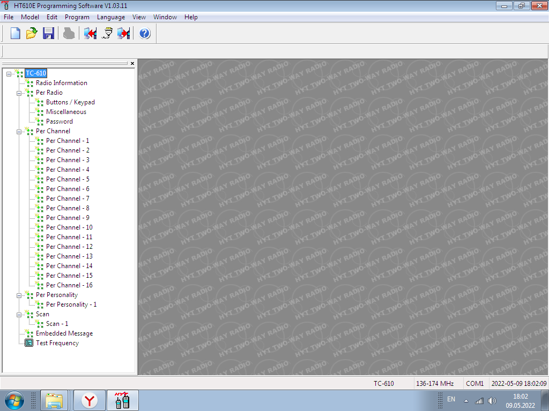The height and width of the screenshot is (411, 549).
Task: Select Per Channel - 9
Action: (68, 218)
